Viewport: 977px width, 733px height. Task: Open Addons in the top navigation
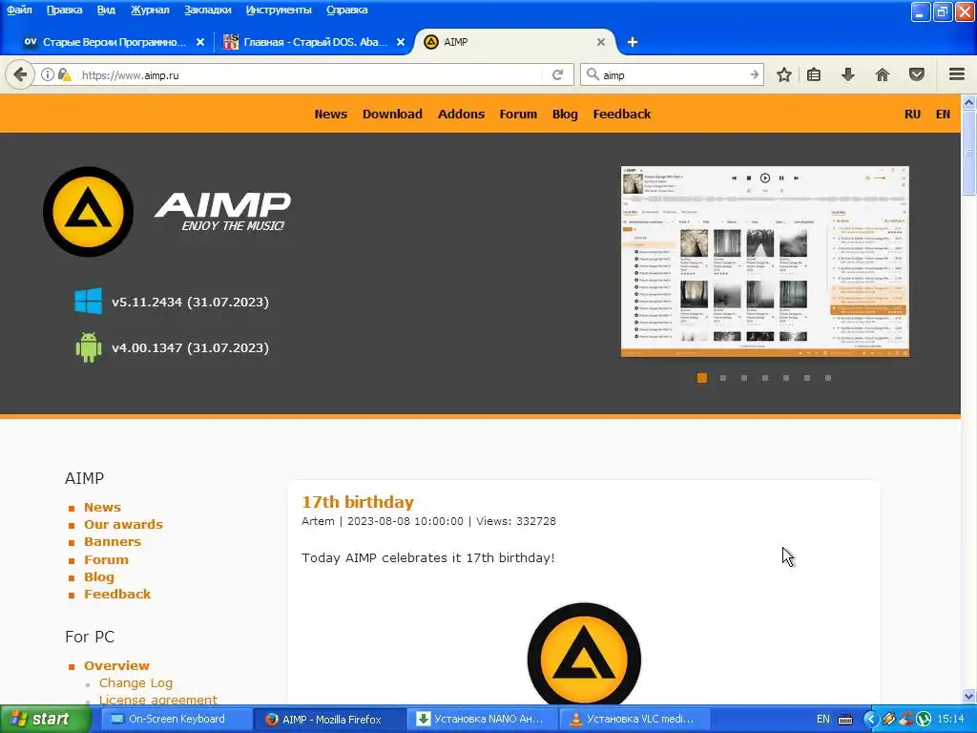(x=461, y=115)
